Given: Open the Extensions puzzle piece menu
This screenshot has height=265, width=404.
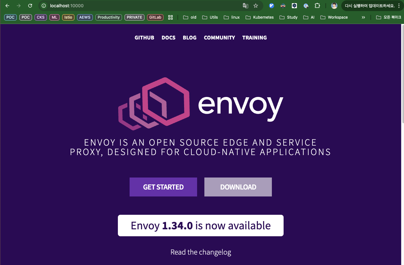Looking at the screenshot, I should (x=317, y=6).
